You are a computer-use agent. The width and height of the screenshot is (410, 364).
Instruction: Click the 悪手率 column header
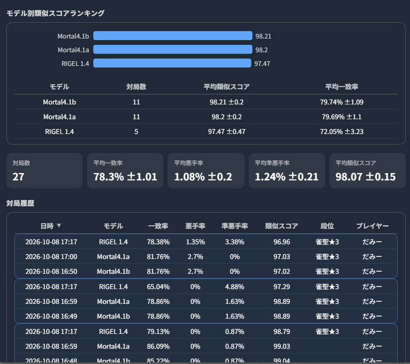click(x=195, y=226)
